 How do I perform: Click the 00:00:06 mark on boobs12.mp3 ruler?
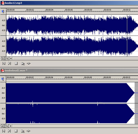[69, 10]
